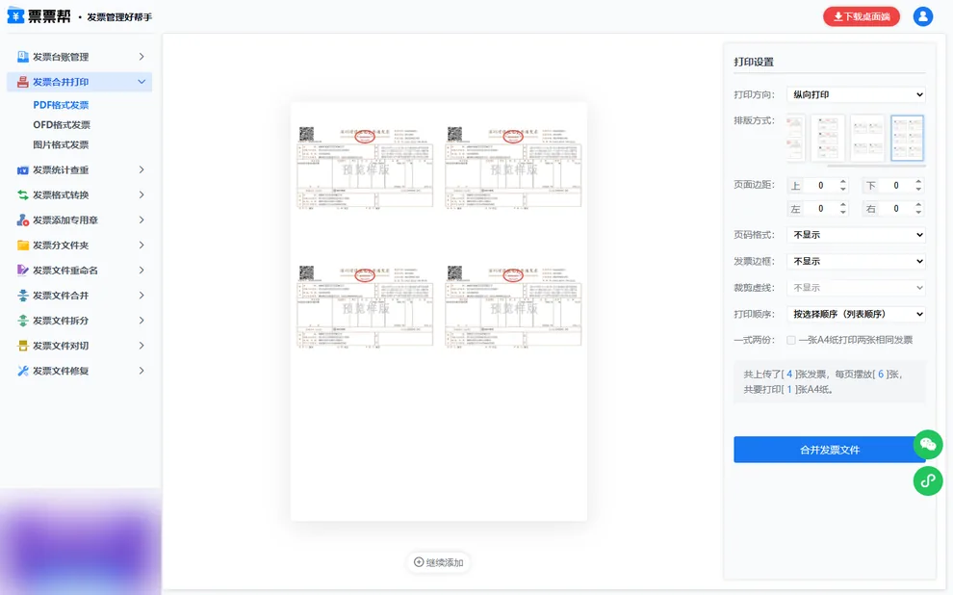Click the 发票分文件夹 folder icon
953x595 pixels.
(23, 245)
